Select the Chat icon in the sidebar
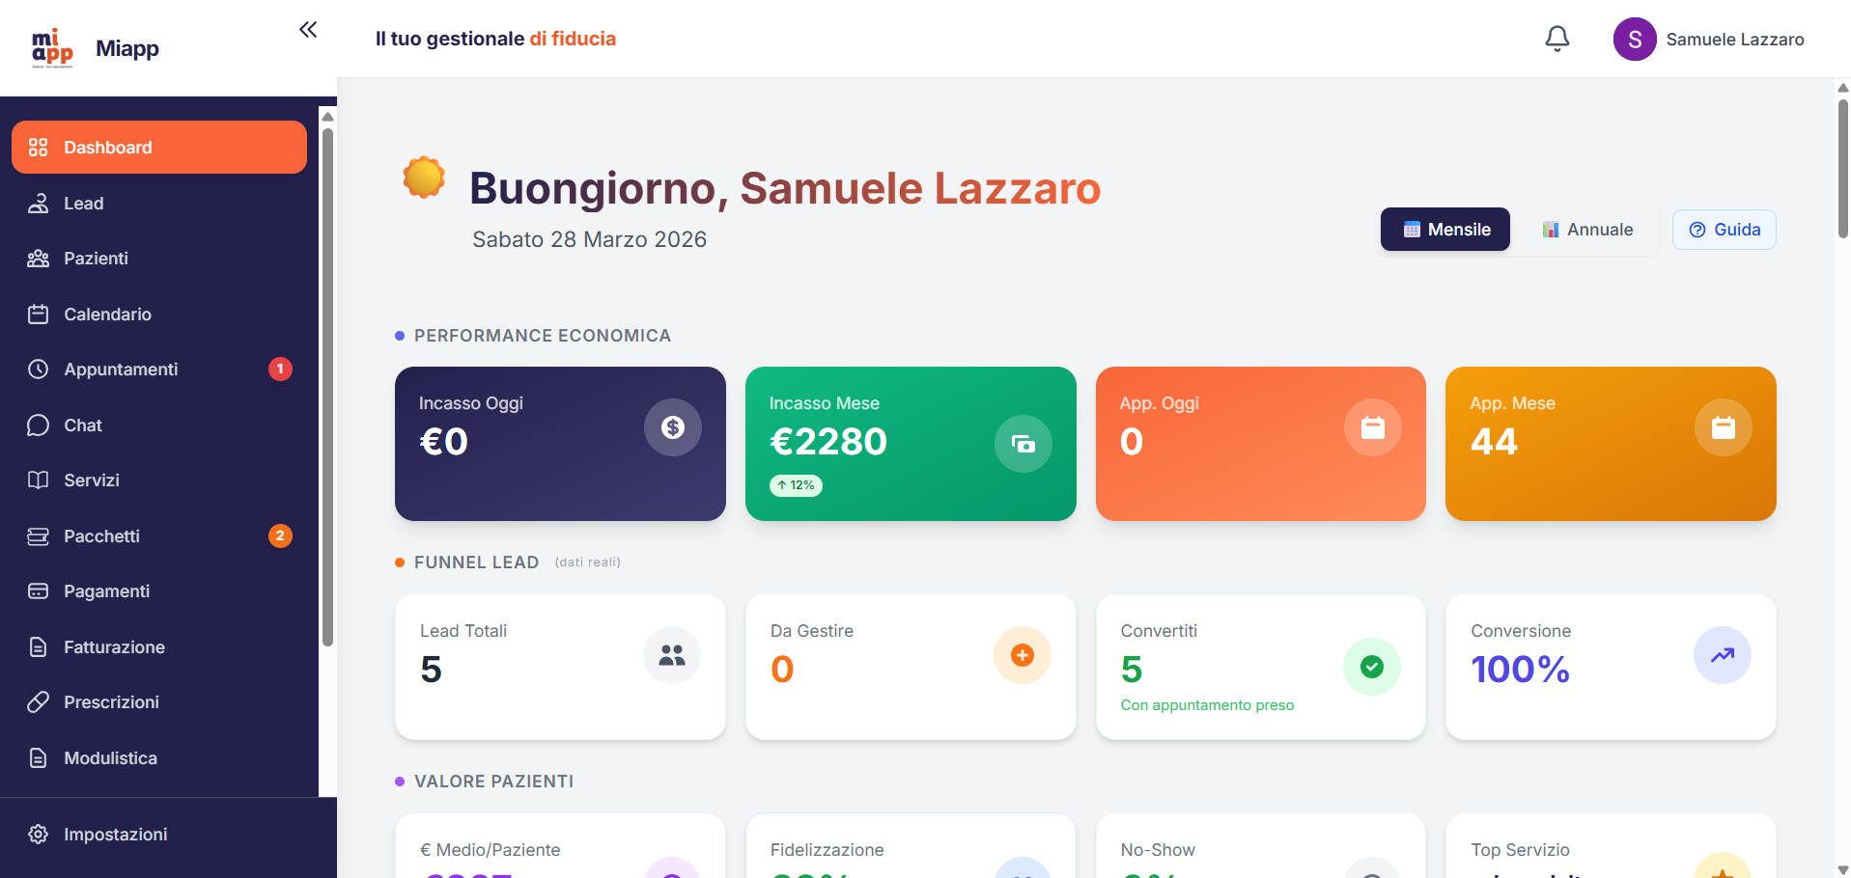The height and width of the screenshot is (878, 1851). click(38, 425)
